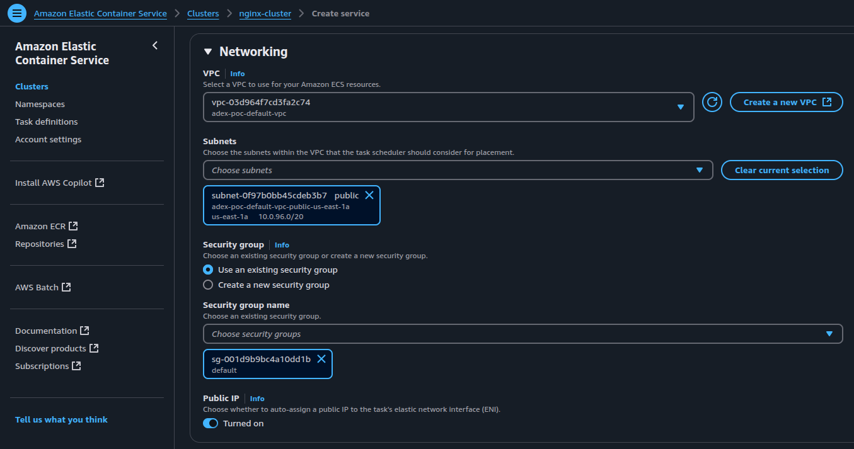The width and height of the screenshot is (854, 449).
Task: Select Use an existing security group
Action: (208, 270)
